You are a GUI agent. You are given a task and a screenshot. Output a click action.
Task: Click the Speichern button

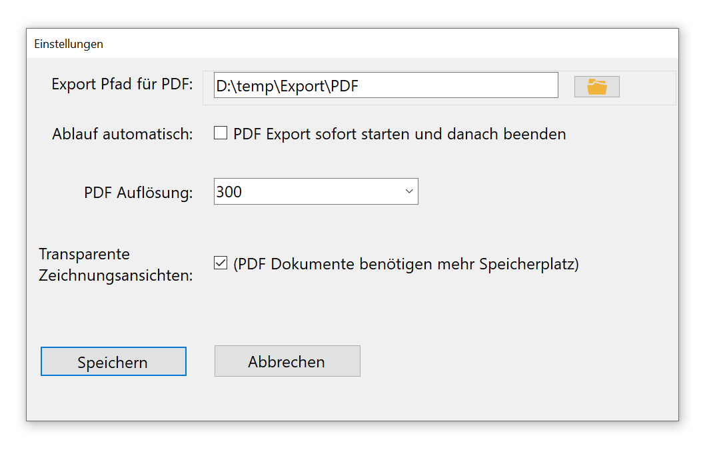tap(113, 361)
